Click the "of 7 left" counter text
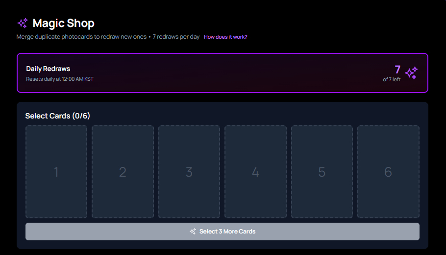 pyautogui.click(x=392, y=79)
